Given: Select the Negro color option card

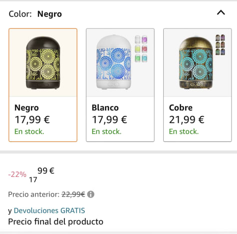Looking at the screenshot, I should 43,85.
